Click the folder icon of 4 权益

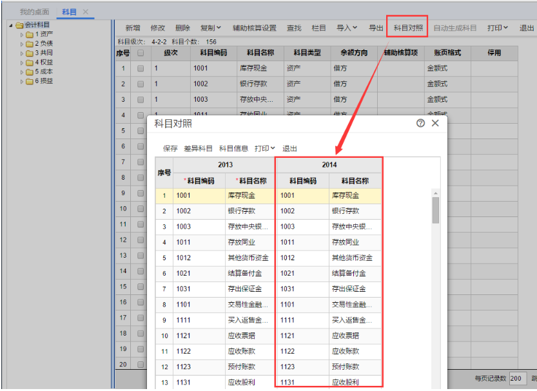coord(30,62)
